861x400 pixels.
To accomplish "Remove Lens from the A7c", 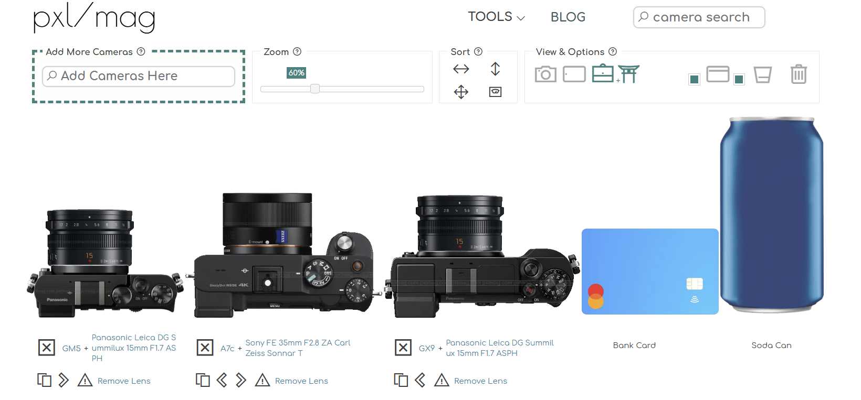I will 301,381.
